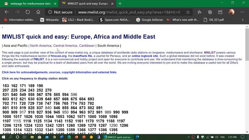Screen dimensions: 249x140
Task: Open a new browser tab
Action: coord(120,3)
